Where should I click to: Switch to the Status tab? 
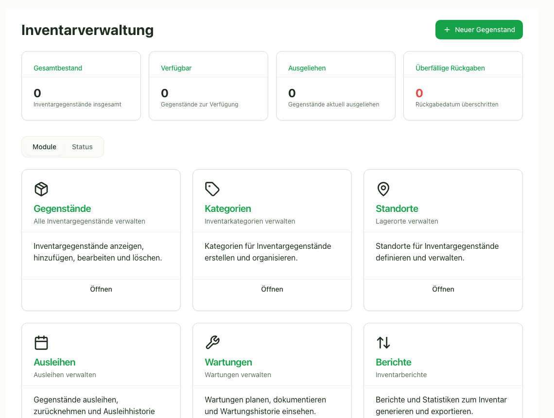82,147
